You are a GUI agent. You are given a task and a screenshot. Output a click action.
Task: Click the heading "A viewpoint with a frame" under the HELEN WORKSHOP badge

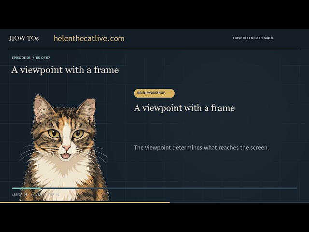[184, 108]
